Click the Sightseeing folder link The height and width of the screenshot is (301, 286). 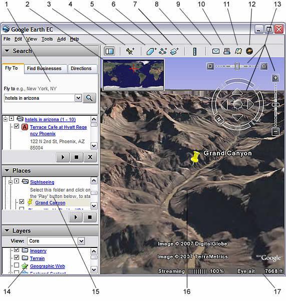tap(42, 182)
